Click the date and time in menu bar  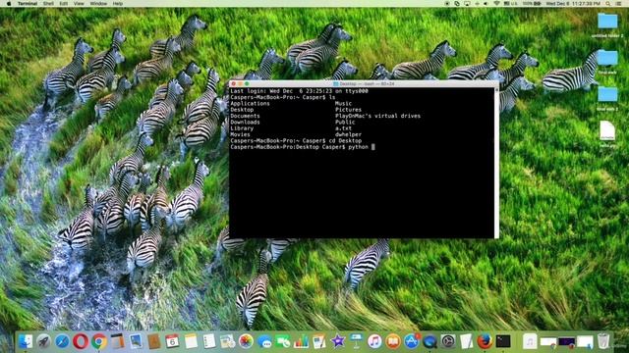573,3
